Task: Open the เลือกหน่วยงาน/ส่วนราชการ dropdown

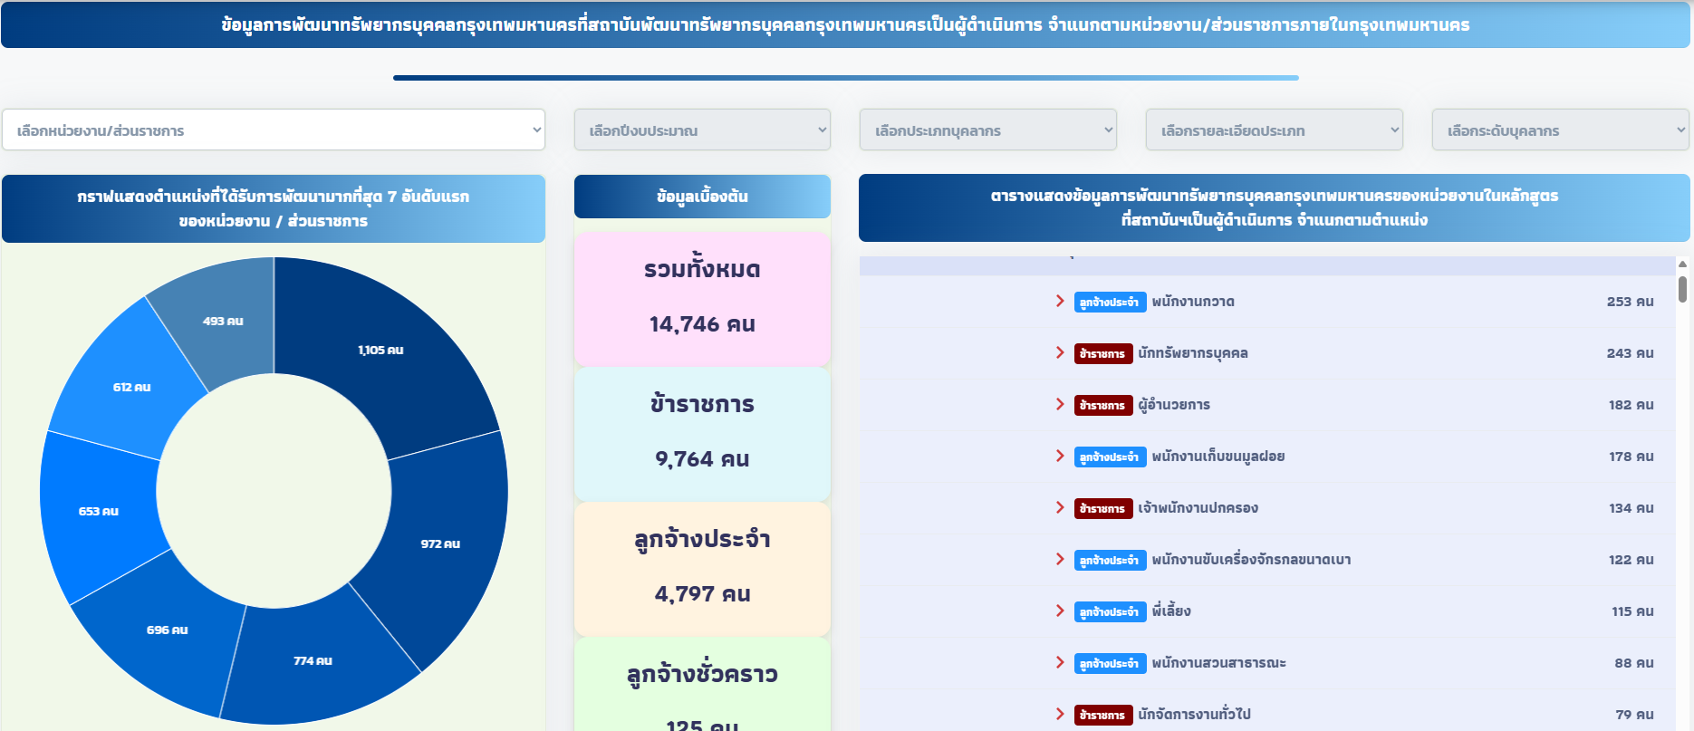Action: pos(273,130)
